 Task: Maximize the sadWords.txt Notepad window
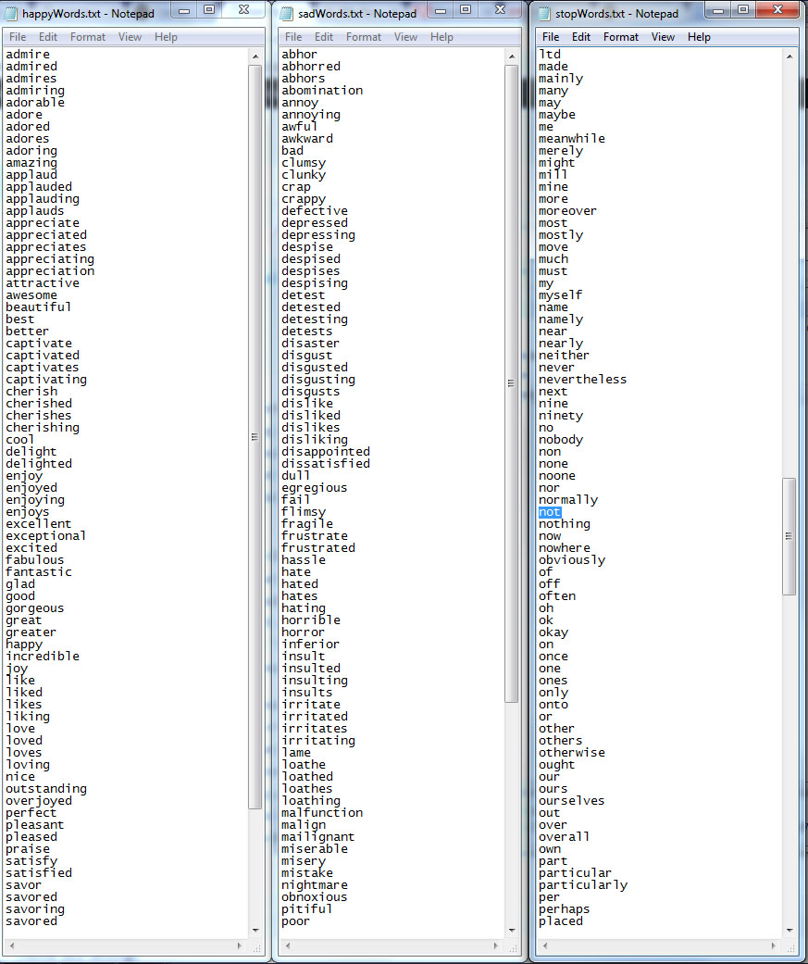[466, 10]
